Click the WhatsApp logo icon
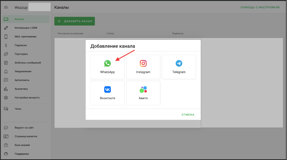The height and width of the screenshot is (160, 287). click(108, 63)
